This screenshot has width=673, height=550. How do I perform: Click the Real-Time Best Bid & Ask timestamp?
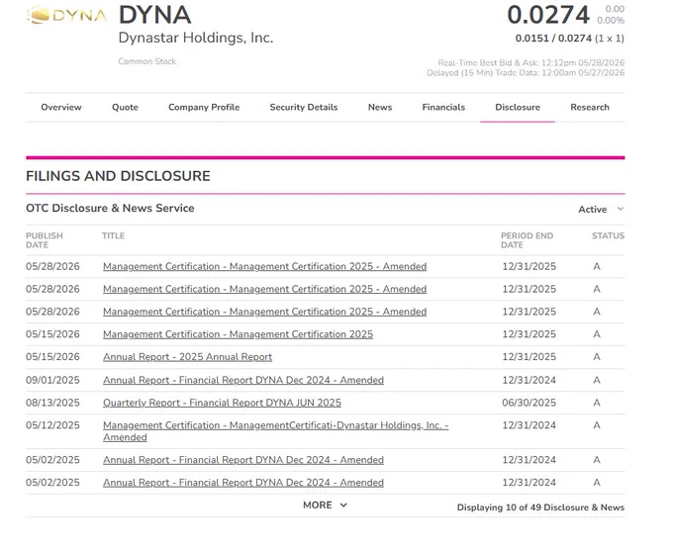[530, 62]
